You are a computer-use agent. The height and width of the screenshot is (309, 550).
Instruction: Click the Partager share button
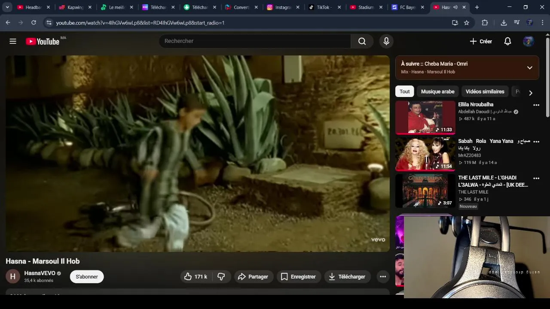pyautogui.click(x=253, y=277)
